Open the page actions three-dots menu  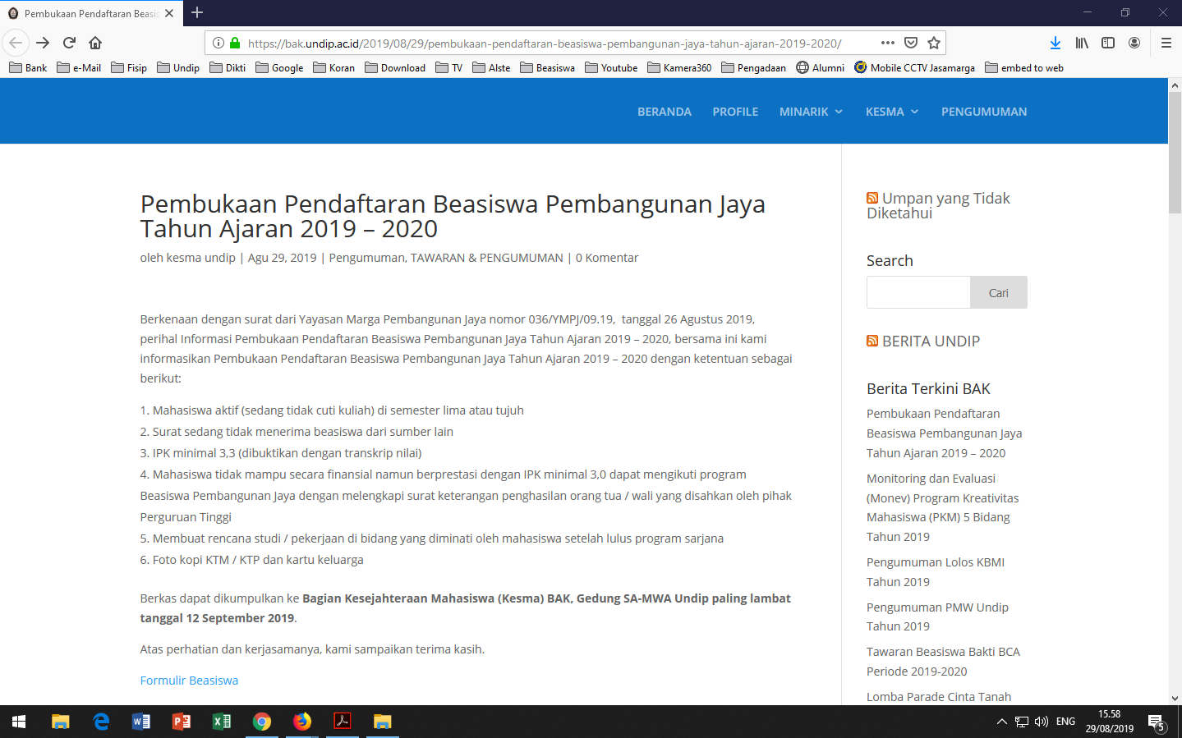(x=888, y=43)
